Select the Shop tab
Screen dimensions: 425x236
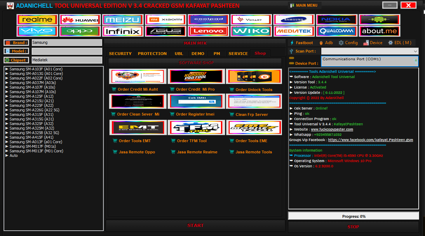260,53
